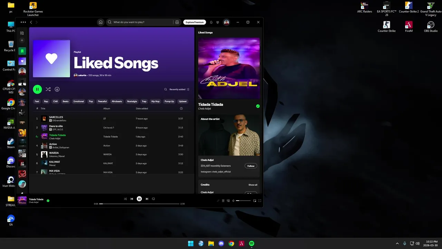Open Connect to a device icon

(x=228, y=201)
